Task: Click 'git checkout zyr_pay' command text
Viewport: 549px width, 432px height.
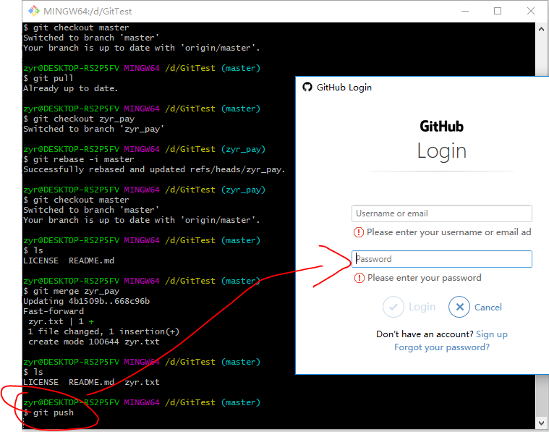Action: (79, 119)
